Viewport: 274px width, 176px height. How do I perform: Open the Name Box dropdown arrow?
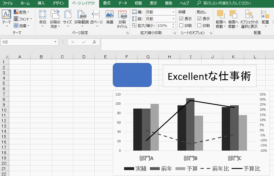click(x=55, y=42)
